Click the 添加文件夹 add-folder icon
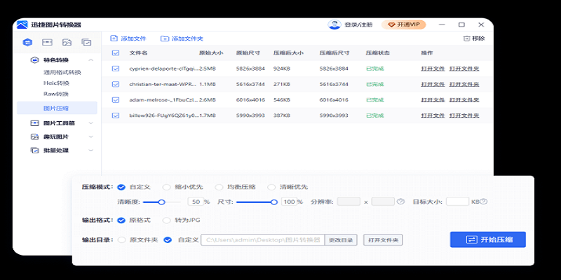561x280 pixels. click(165, 38)
